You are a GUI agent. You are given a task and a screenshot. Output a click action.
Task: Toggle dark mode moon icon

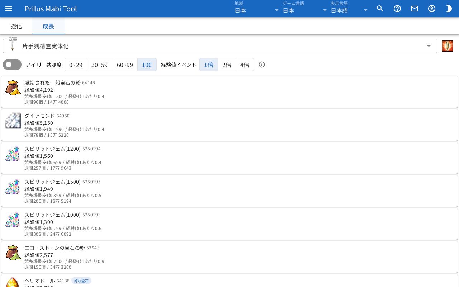[x=449, y=9]
